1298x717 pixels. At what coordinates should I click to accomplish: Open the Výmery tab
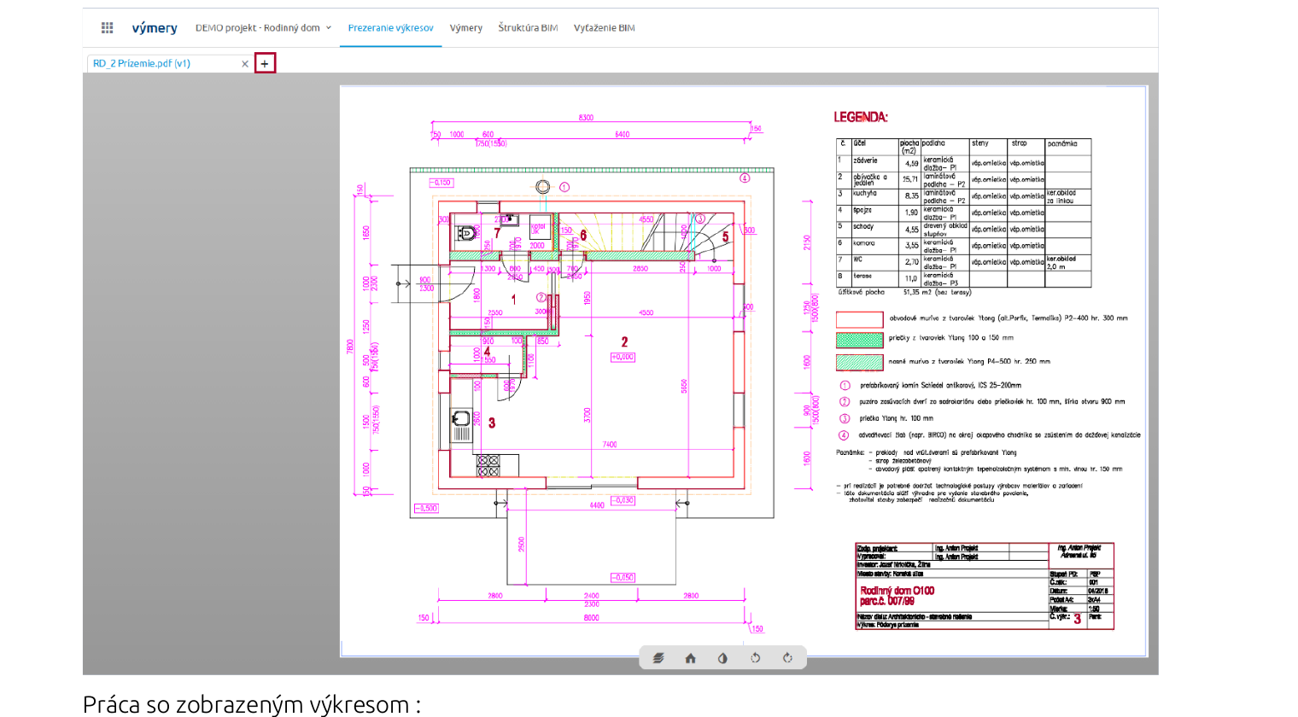point(466,27)
